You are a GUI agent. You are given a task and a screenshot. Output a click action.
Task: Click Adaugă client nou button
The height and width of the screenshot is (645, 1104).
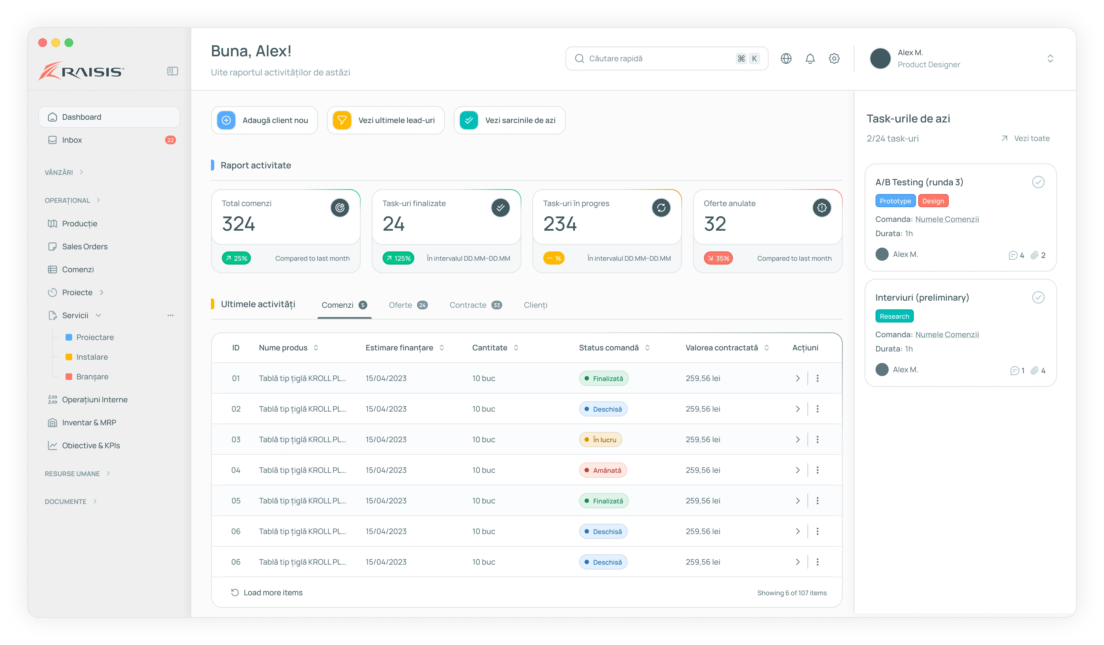tap(264, 121)
